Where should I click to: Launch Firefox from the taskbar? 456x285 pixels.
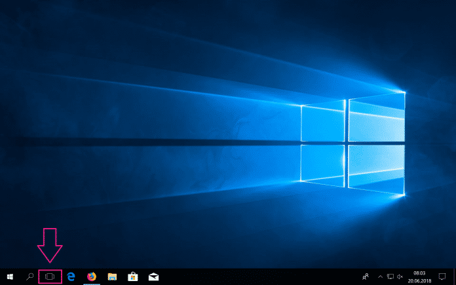(x=91, y=276)
